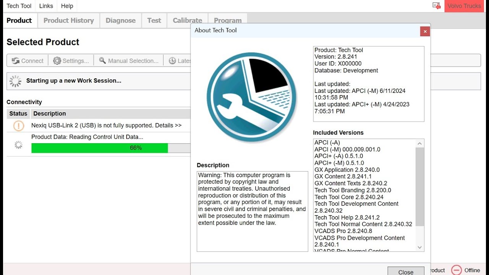This screenshot has height=275, width=489.
Task: Click the Connect arrows icon
Action: (16, 61)
